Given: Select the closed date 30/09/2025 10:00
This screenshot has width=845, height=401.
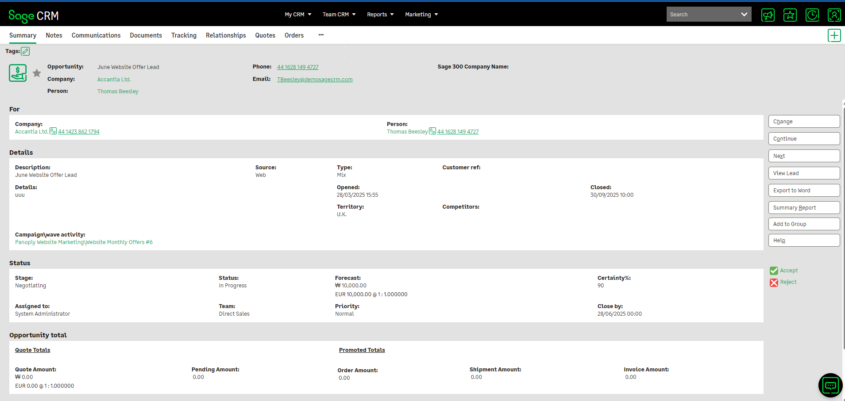Looking at the screenshot, I should [612, 195].
